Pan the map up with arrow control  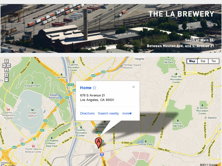pyautogui.click(x=6, y=61)
